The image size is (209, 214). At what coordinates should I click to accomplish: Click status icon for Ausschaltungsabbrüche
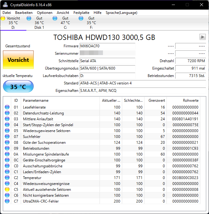click(7, 166)
